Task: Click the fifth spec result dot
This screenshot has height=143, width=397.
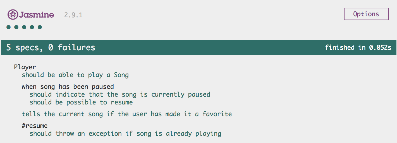Action: click(x=40, y=27)
